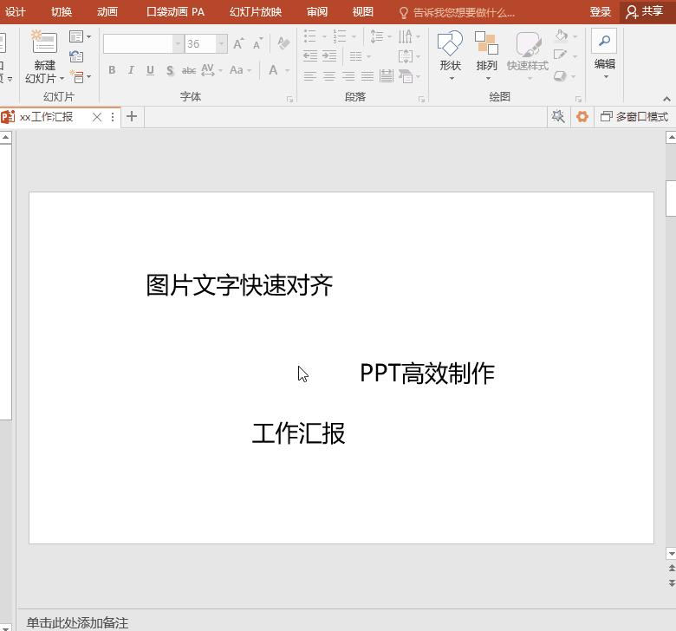The height and width of the screenshot is (631, 676).
Task: Align text left
Action: pyautogui.click(x=309, y=77)
